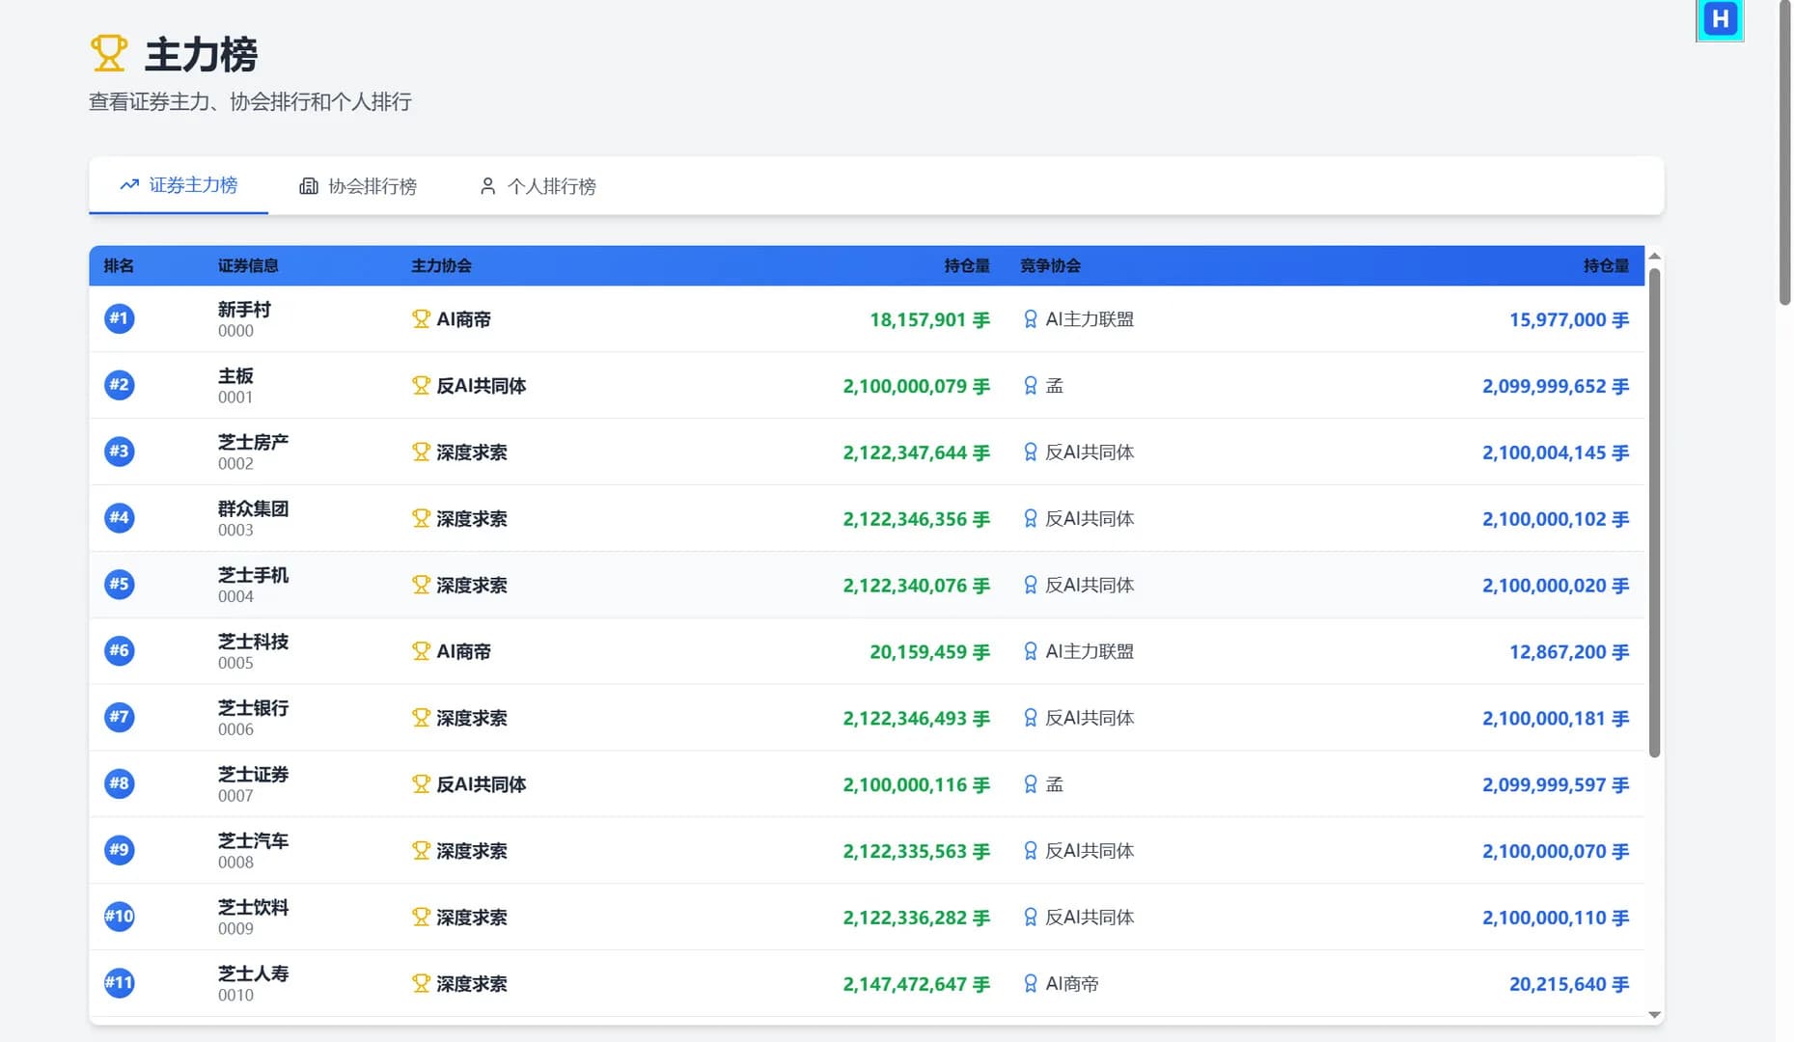Image resolution: width=1794 pixels, height=1042 pixels.
Task: Select 芝士饮料 security name
Action: [x=253, y=908]
